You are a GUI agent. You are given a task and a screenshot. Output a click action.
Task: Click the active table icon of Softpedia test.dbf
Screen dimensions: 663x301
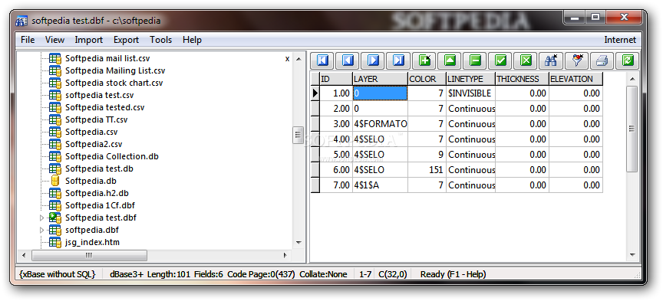(55, 218)
